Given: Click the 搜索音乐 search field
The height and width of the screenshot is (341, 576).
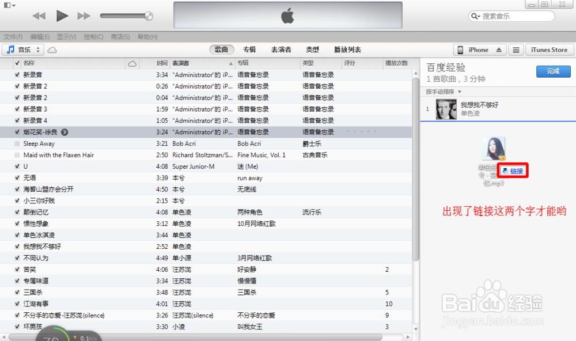Looking at the screenshot, I should pos(511,16).
